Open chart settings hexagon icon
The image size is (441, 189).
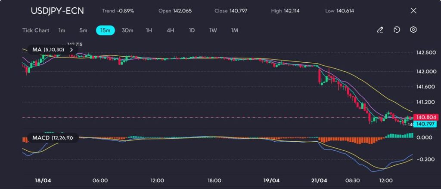pyautogui.click(x=413, y=30)
